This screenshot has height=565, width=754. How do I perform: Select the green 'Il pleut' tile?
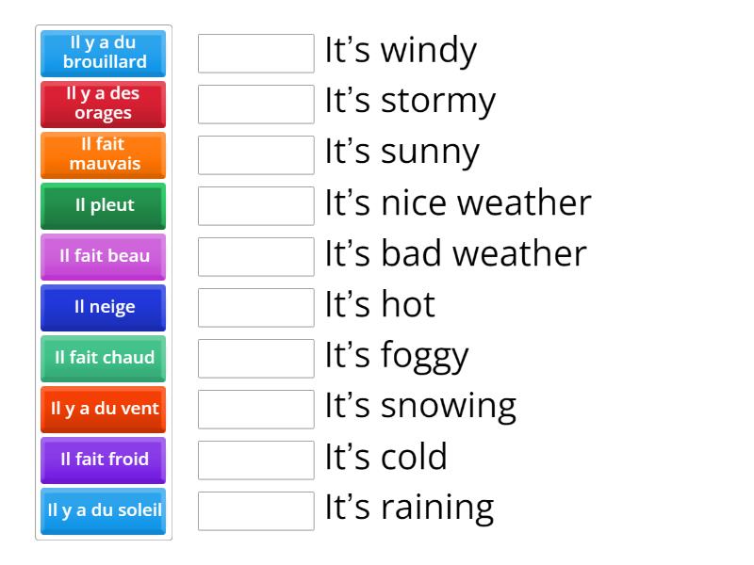click(x=102, y=206)
